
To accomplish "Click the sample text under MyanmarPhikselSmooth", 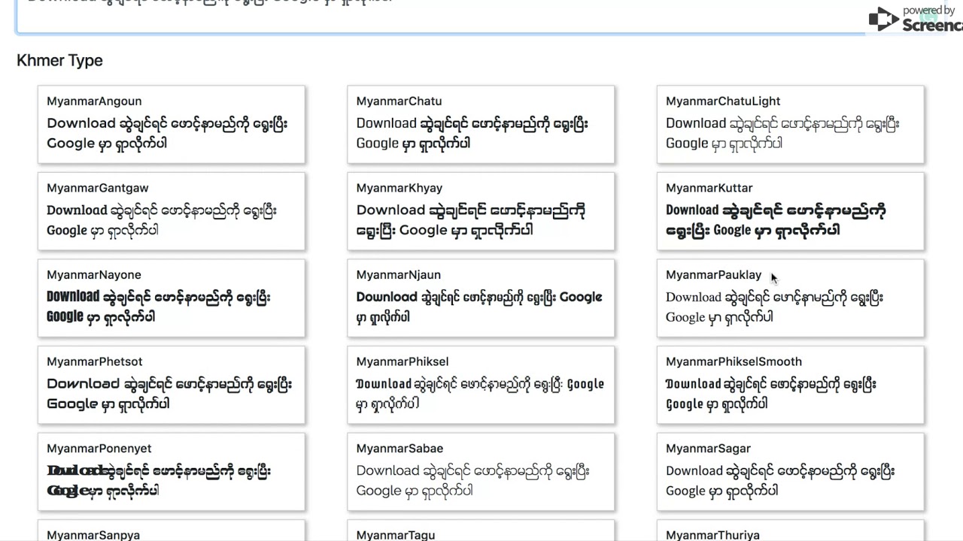I will click(x=771, y=394).
